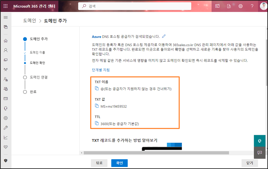The image size is (268, 169).
Task: Copy the TXT 값 MS=ms19459532
Action: (97, 106)
